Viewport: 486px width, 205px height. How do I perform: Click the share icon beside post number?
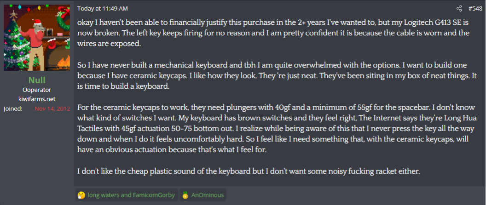tap(459, 9)
